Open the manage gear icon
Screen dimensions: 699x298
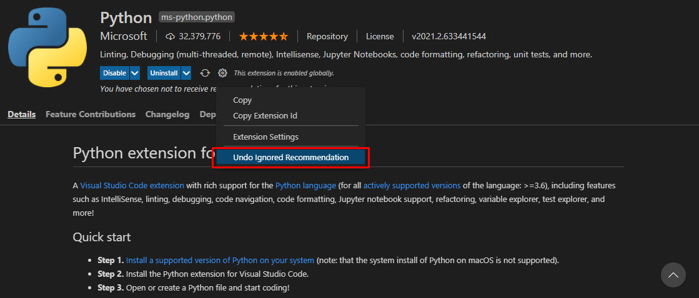pyautogui.click(x=222, y=73)
